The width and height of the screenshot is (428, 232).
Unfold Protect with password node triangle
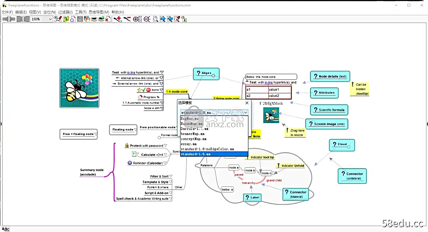pyautogui.click(x=166, y=146)
